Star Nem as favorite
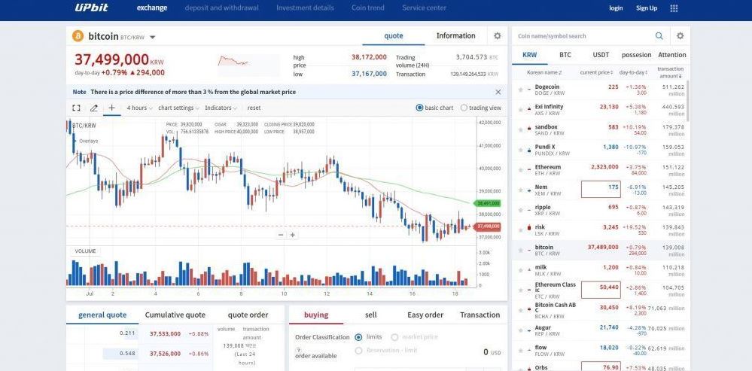This screenshot has height=371, width=752. 520,190
